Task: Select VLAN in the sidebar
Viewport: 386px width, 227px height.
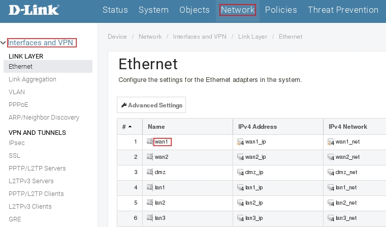Action: click(17, 92)
